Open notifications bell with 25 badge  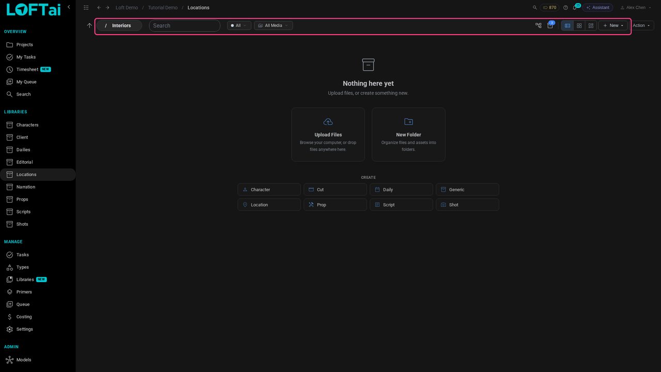click(575, 7)
